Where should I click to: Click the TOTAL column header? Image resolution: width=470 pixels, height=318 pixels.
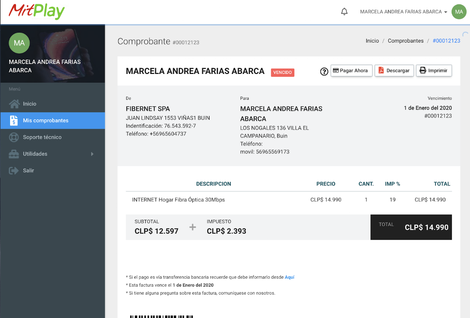point(442,184)
